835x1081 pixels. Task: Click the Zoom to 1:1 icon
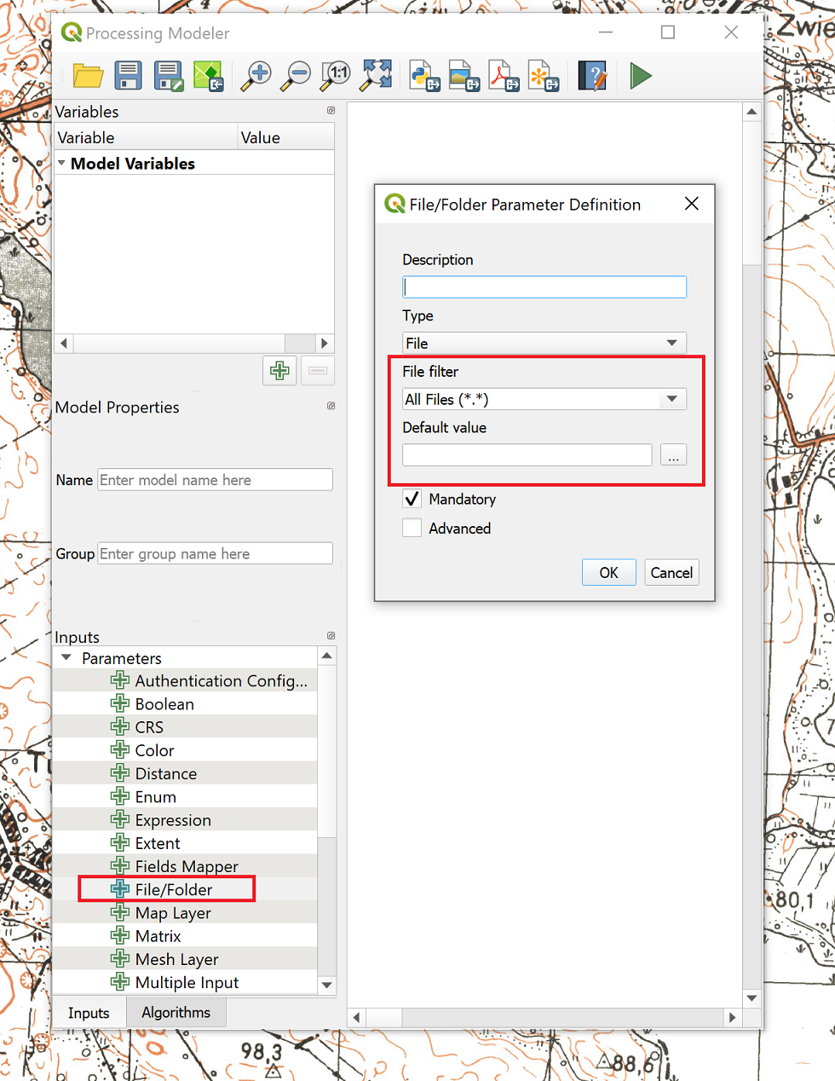point(336,76)
